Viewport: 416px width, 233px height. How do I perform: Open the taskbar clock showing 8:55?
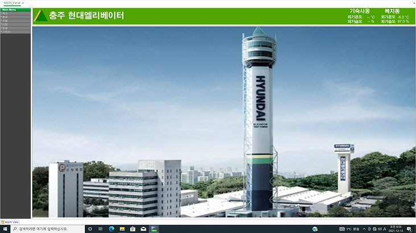pyautogui.click(x=396, y=229)
